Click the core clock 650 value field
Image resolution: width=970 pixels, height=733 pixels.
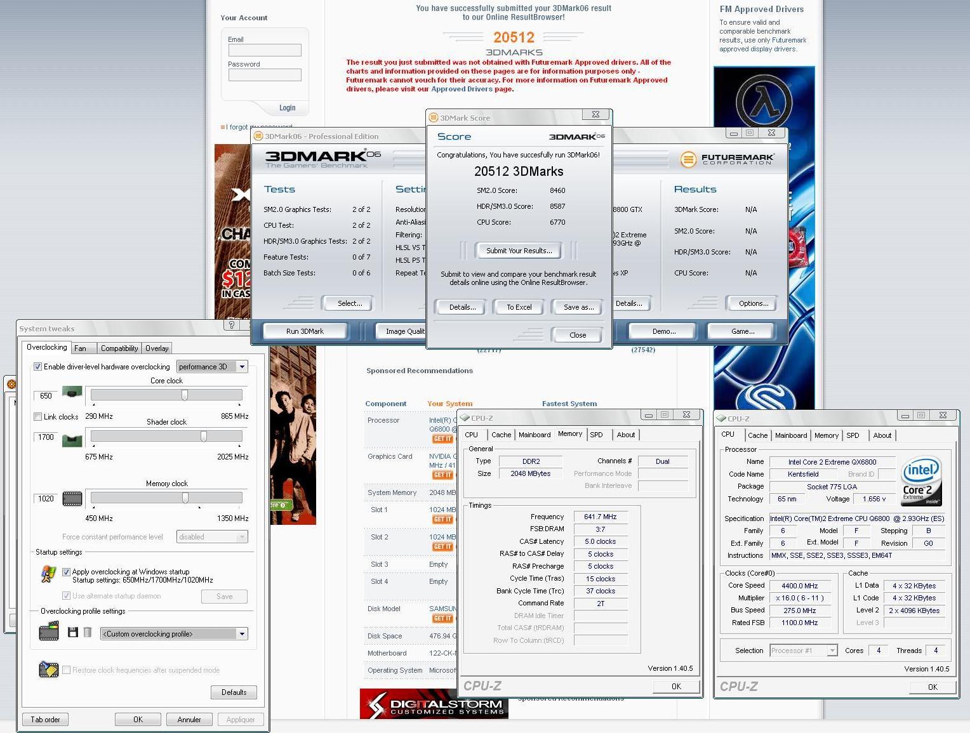46,396
